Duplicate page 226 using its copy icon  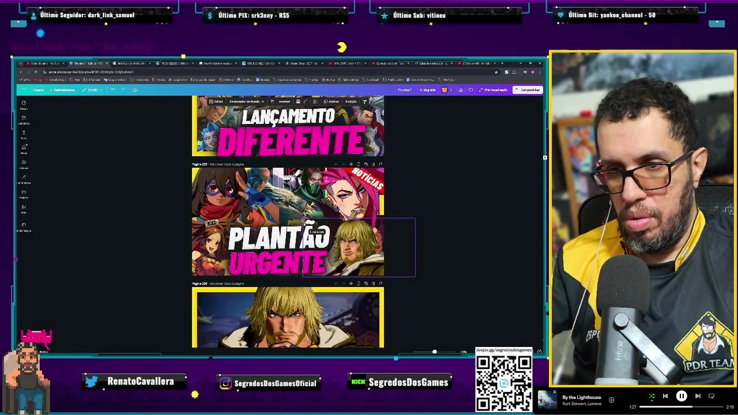[366, 283]
